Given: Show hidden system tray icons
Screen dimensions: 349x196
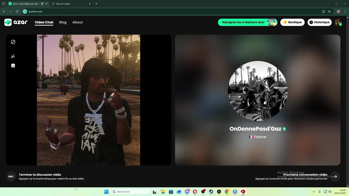Looking at the screenshot, I should click(x=314, y=192).
